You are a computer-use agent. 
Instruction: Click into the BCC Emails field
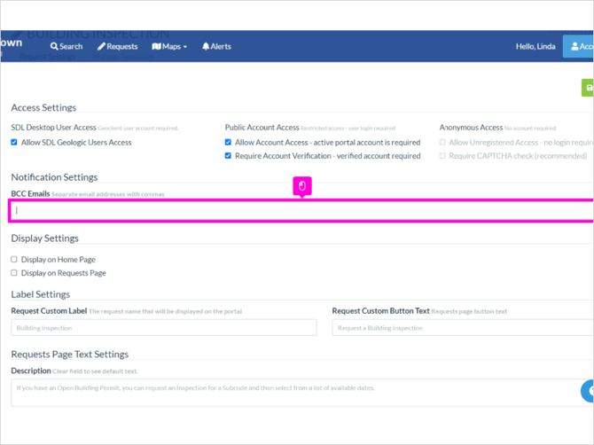[302, 211]
